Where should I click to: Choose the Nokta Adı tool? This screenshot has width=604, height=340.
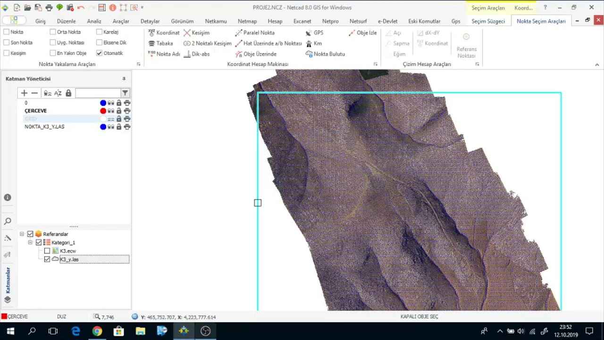[164, 54]
